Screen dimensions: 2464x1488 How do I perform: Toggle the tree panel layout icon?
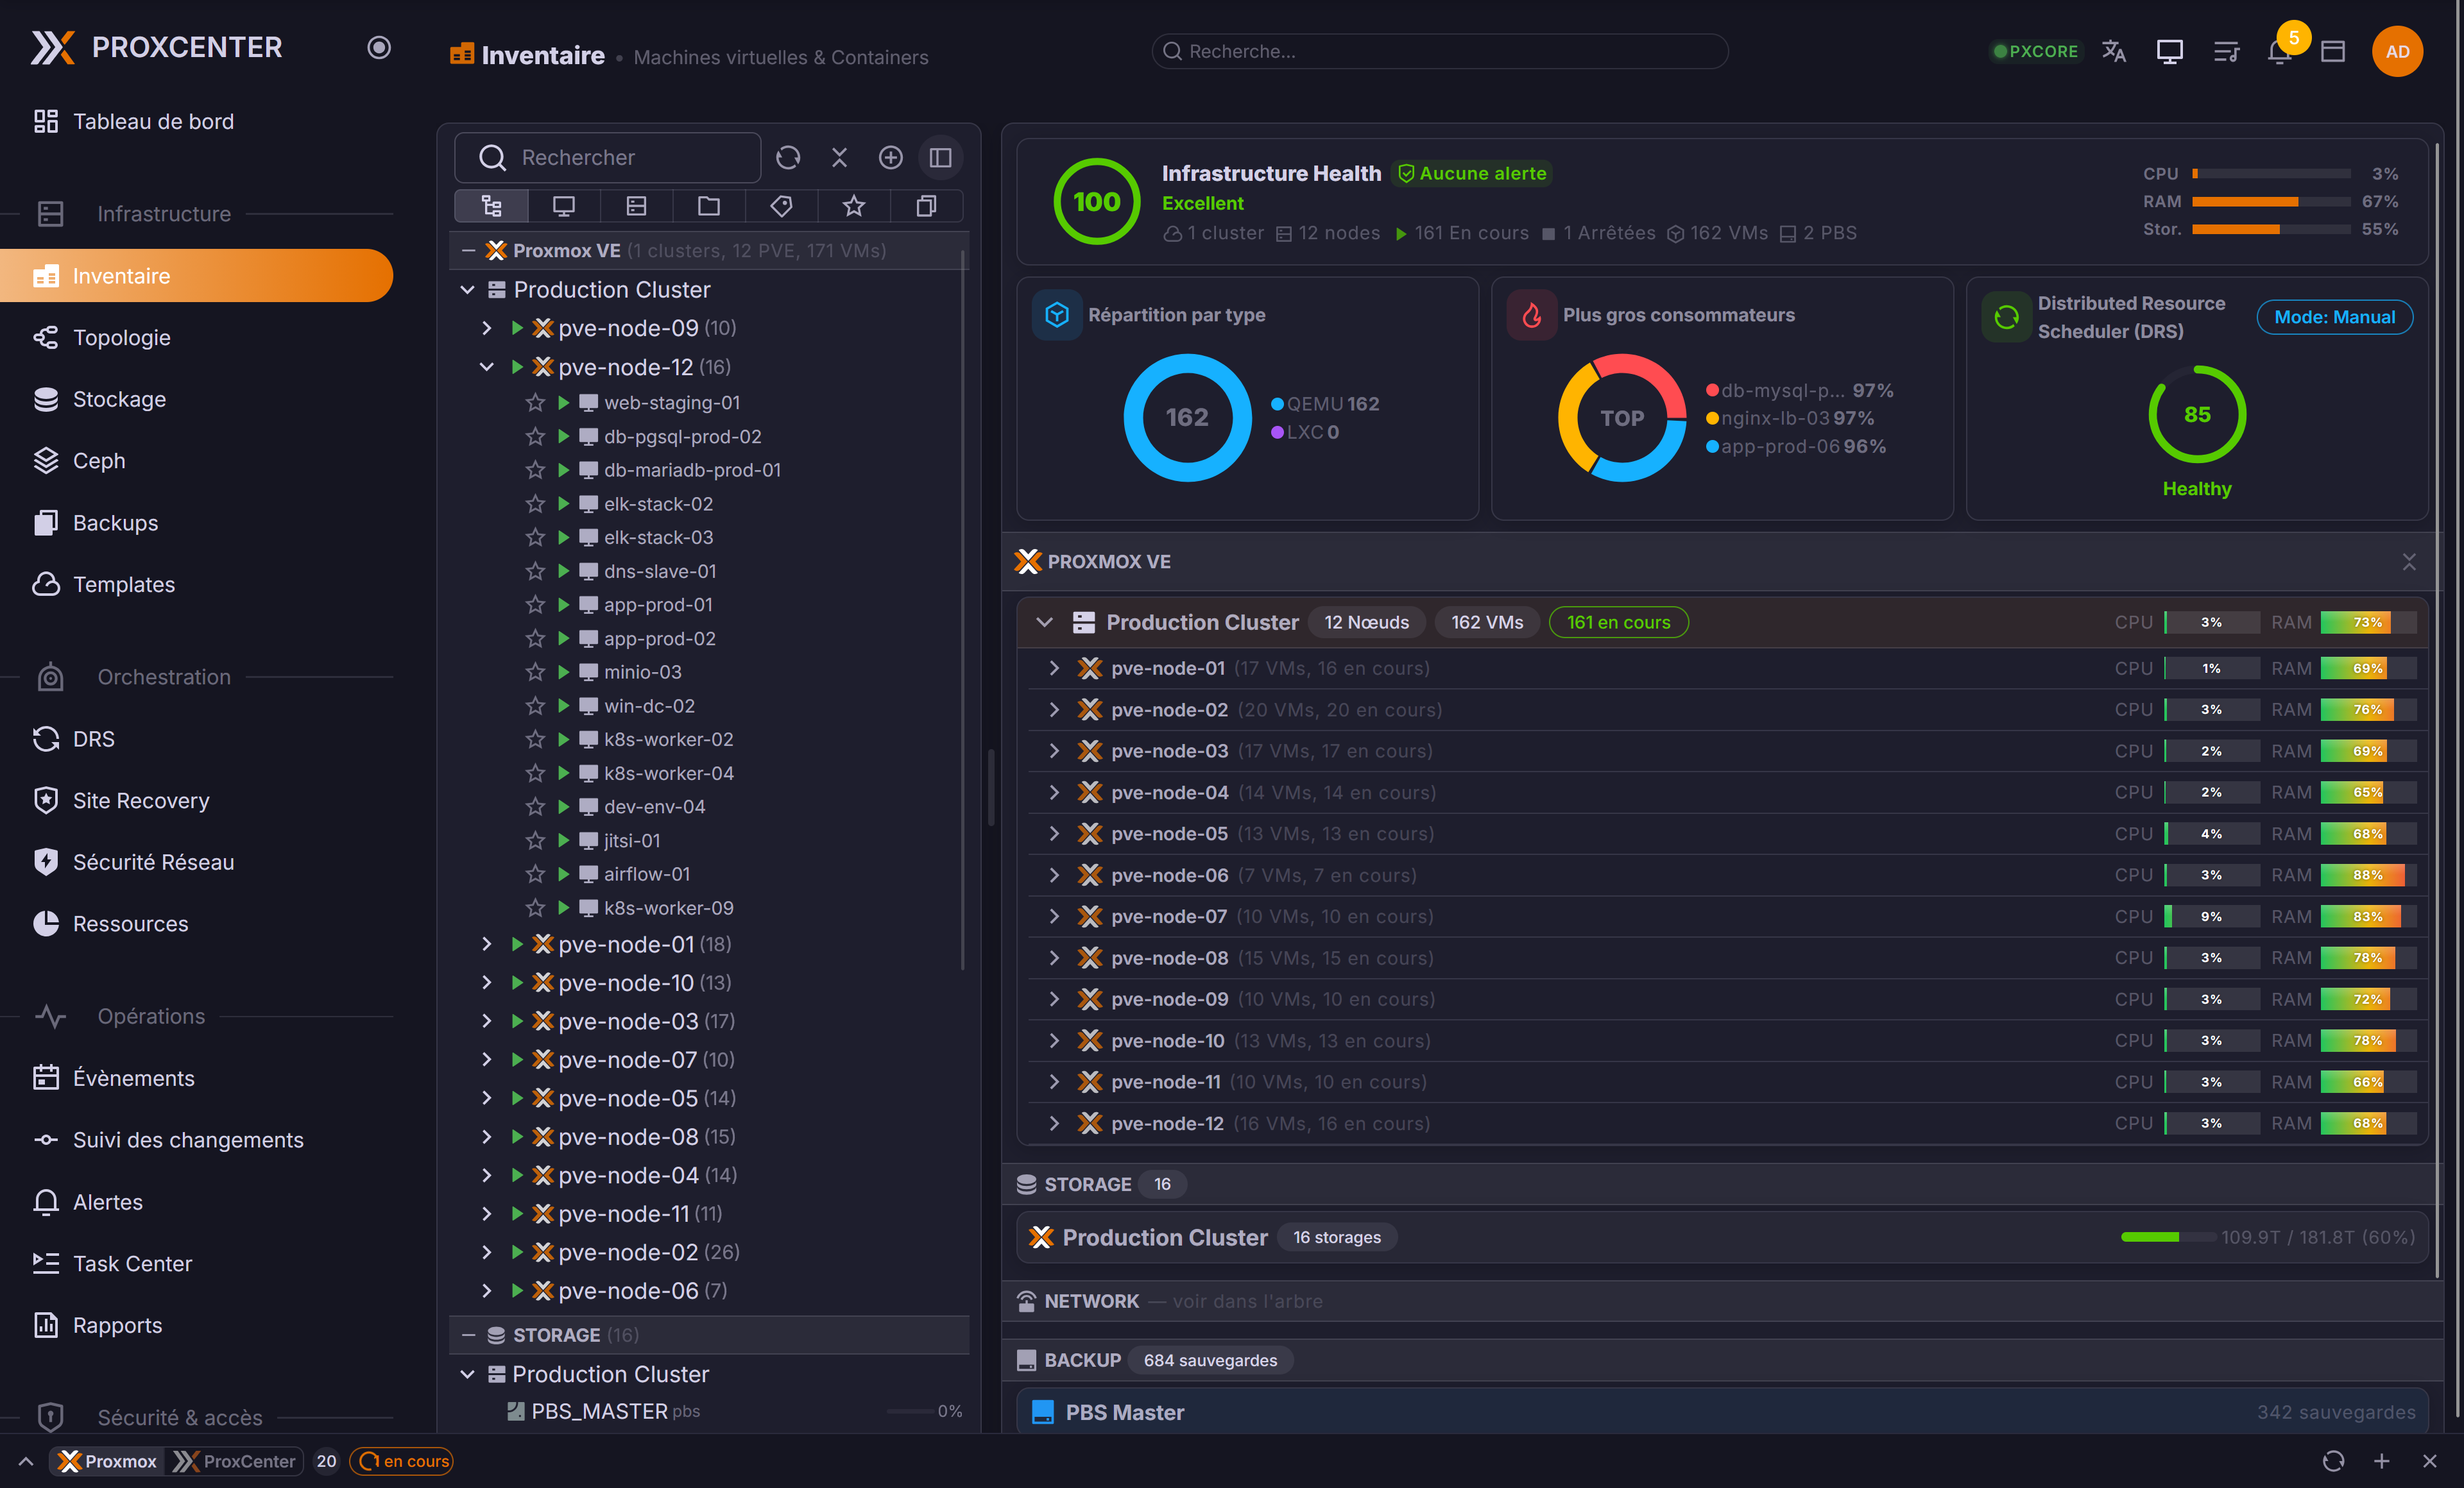(x=940, y=158)
